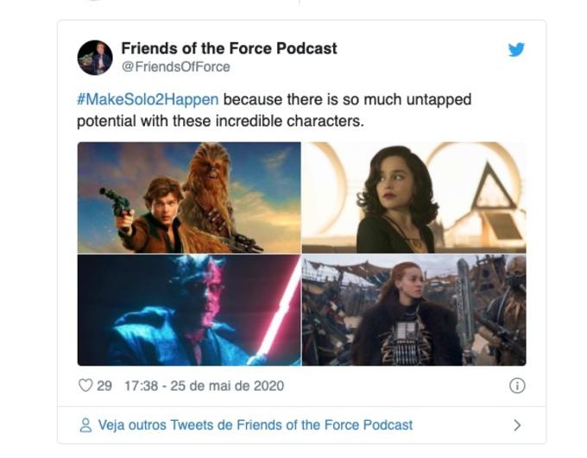
Task: Open the dark-haired woman image
Action: tap(414, 198)
